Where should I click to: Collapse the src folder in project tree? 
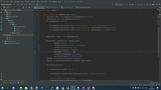click(5, 18)
